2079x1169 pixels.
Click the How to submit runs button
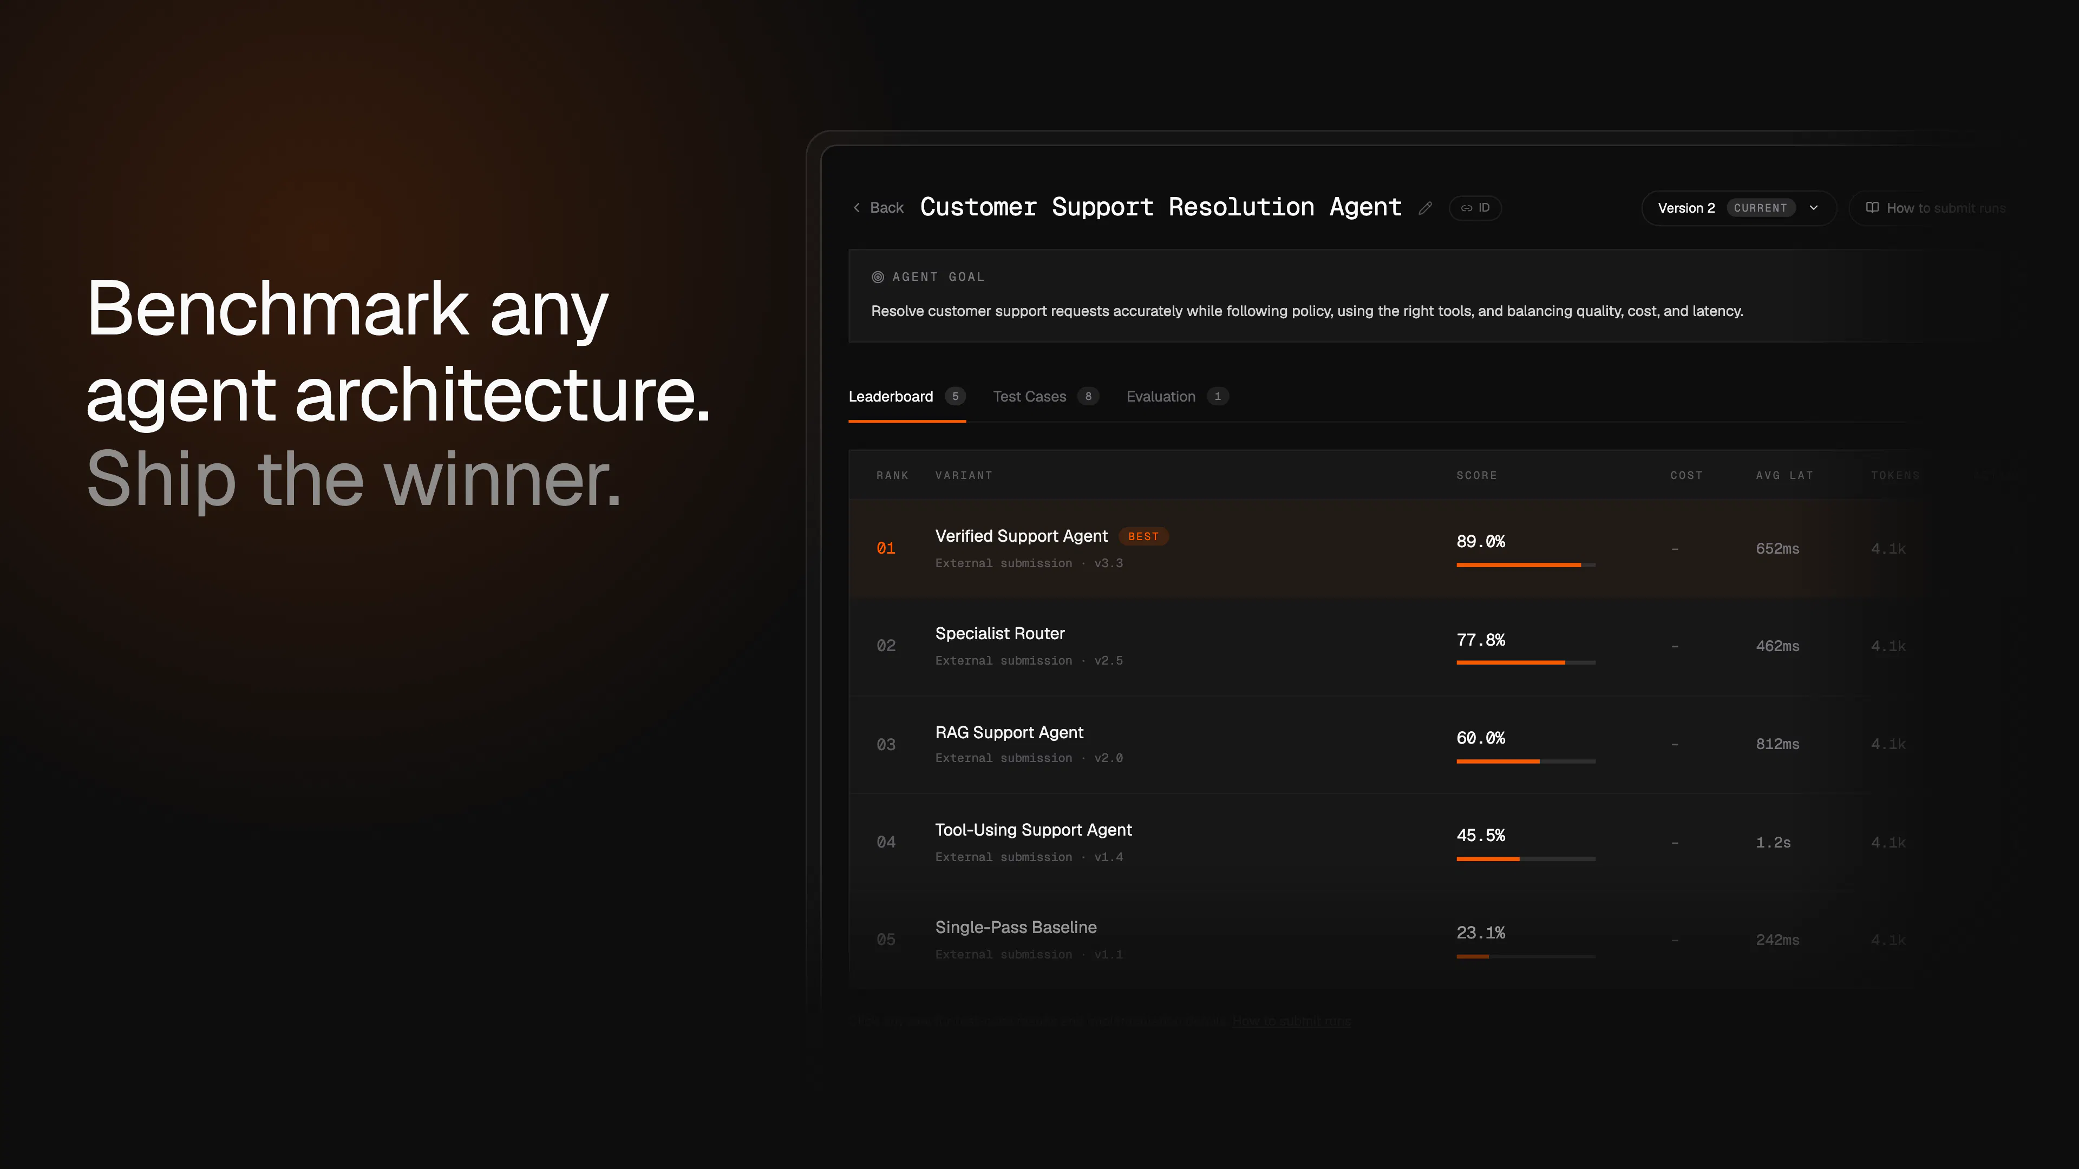1936,208
